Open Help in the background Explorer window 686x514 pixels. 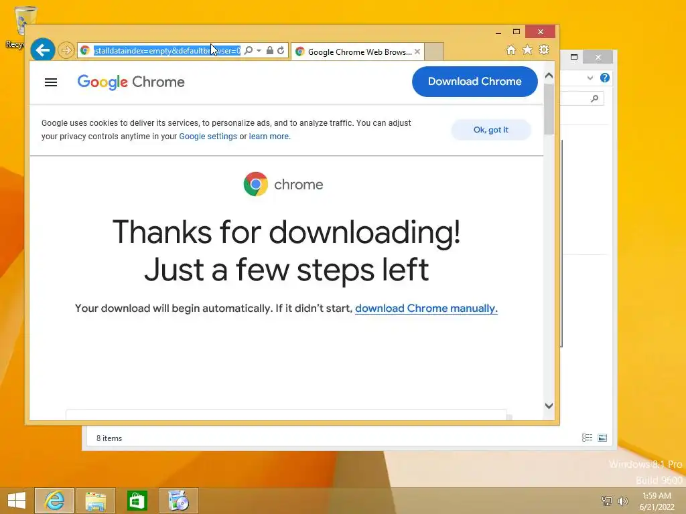tap(605, 78)
